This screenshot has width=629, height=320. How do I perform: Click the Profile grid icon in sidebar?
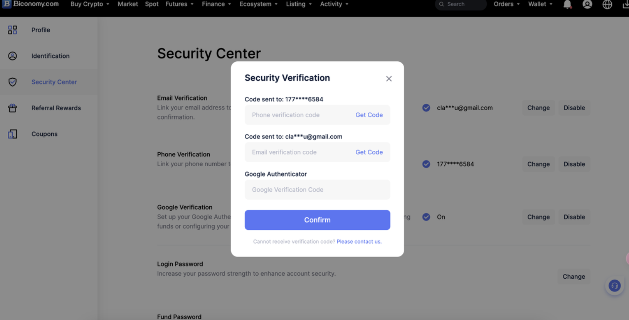(12, 30)
